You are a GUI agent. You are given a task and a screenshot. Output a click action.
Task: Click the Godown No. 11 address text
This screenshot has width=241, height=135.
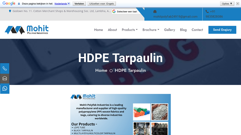click(62, 11)
